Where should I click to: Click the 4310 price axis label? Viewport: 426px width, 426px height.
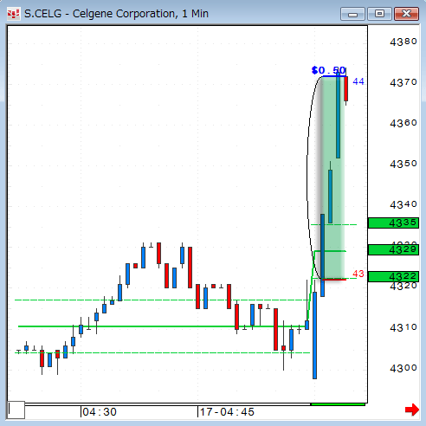[403, 327]
